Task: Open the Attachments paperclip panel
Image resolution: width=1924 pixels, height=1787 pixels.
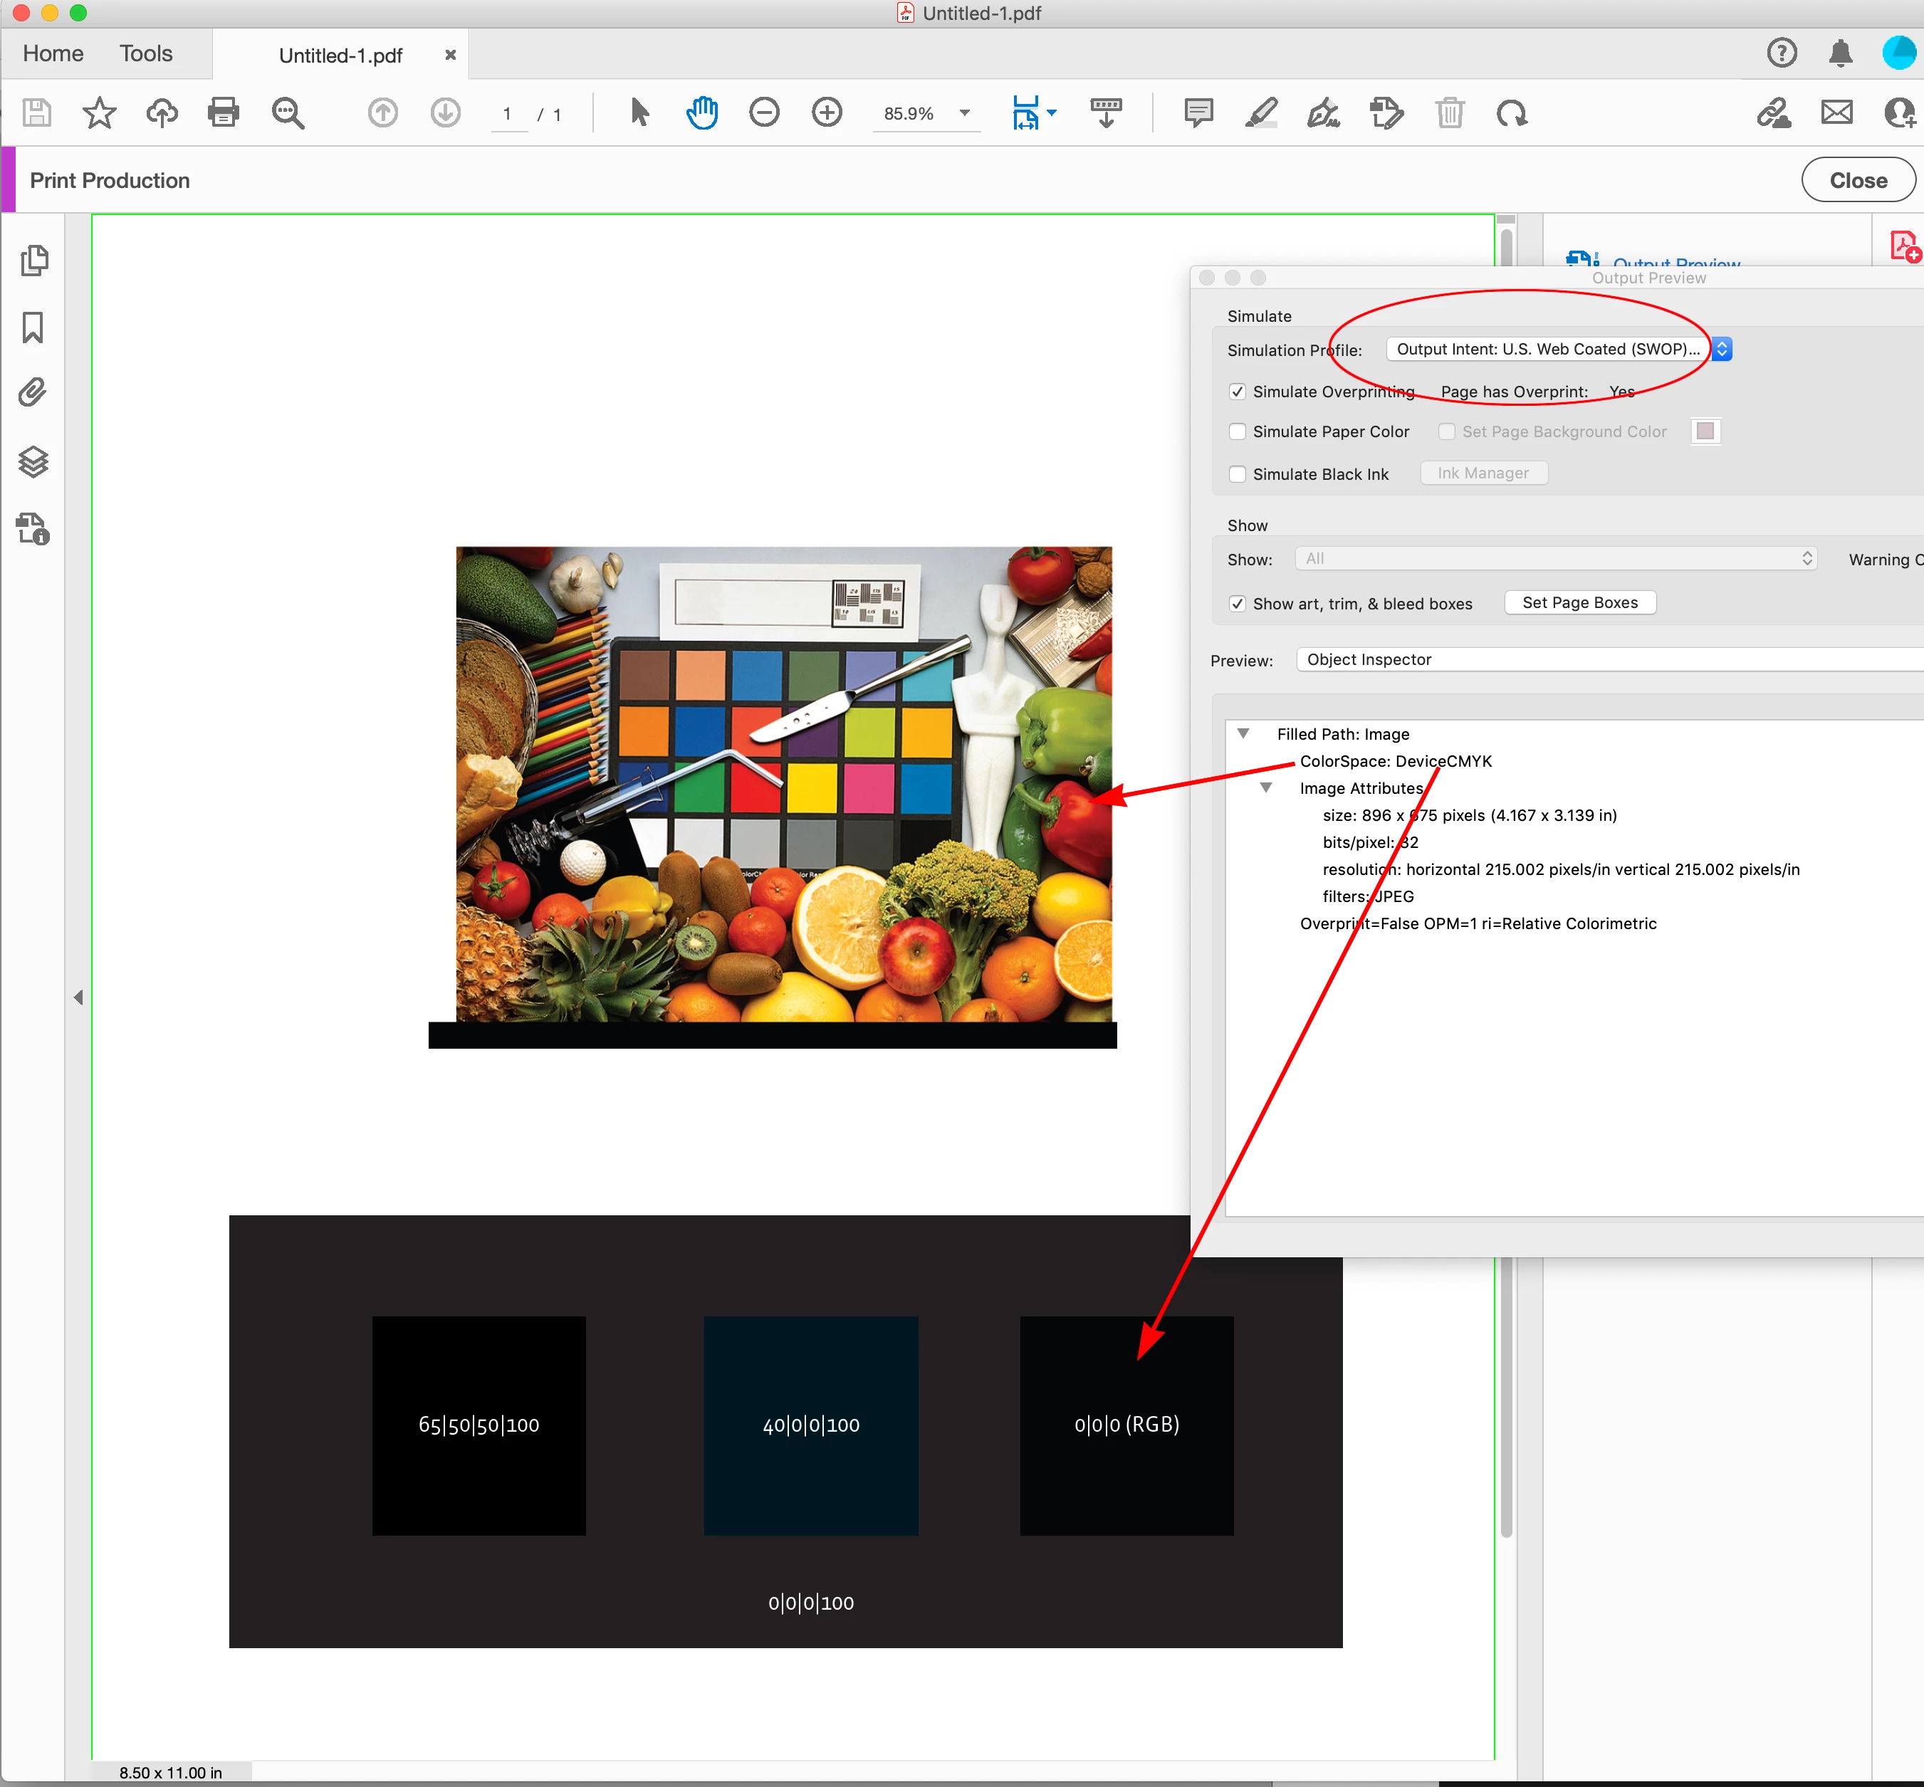Action: click(33, 392)
